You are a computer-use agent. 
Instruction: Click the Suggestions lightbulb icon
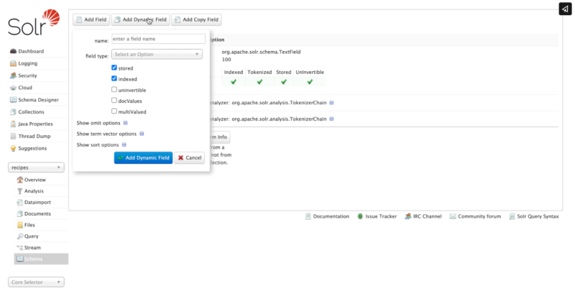click(13, 148)
